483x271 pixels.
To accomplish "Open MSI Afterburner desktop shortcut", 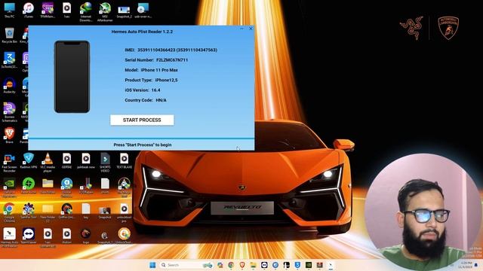I will (105, 12).
